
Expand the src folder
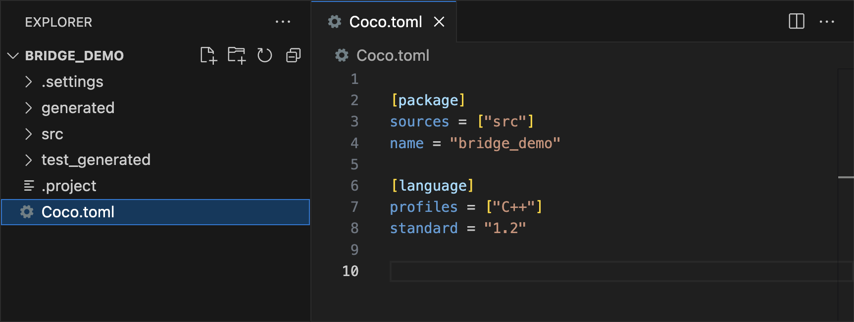click(x=29, y=134)
